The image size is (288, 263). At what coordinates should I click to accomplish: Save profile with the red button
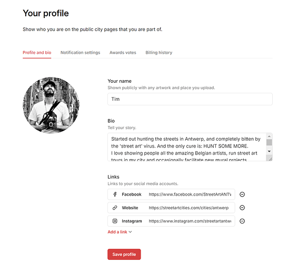click(124, 255)
